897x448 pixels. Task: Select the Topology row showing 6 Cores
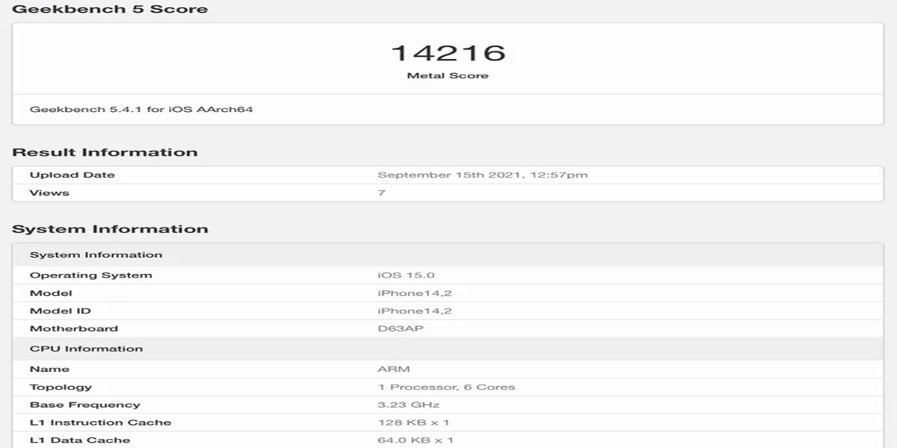[449, 386]
